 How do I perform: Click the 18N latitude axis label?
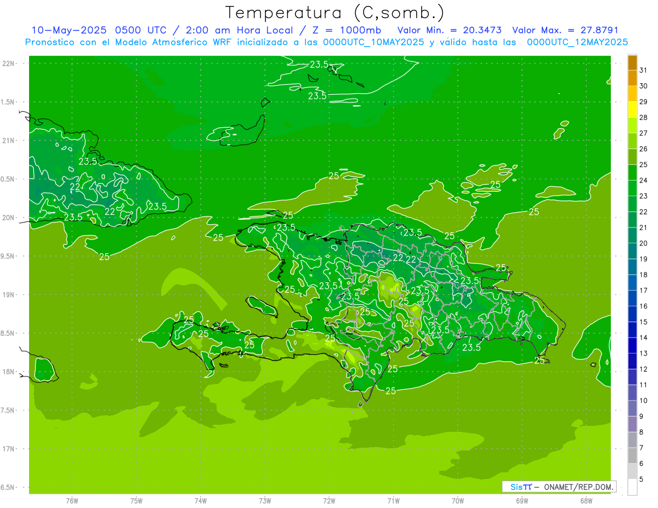9,372
